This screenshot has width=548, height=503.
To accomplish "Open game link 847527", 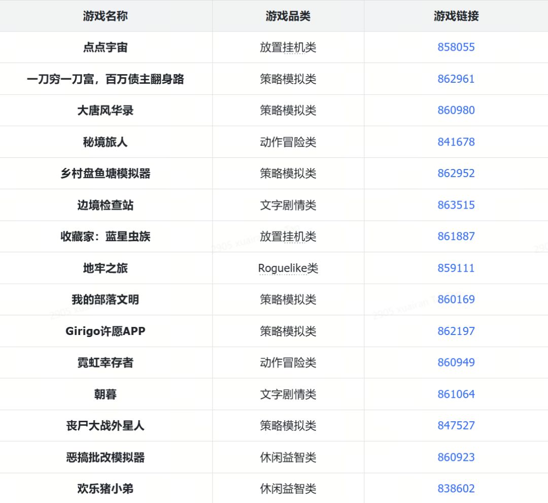I will pyautogui.click(x=456, y=426).
